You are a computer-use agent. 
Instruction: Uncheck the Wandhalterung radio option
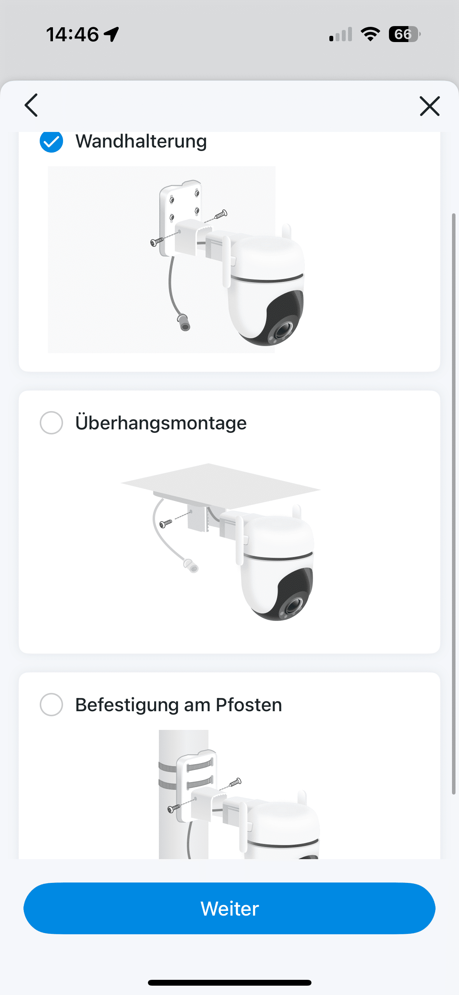(x=51, y=142)
